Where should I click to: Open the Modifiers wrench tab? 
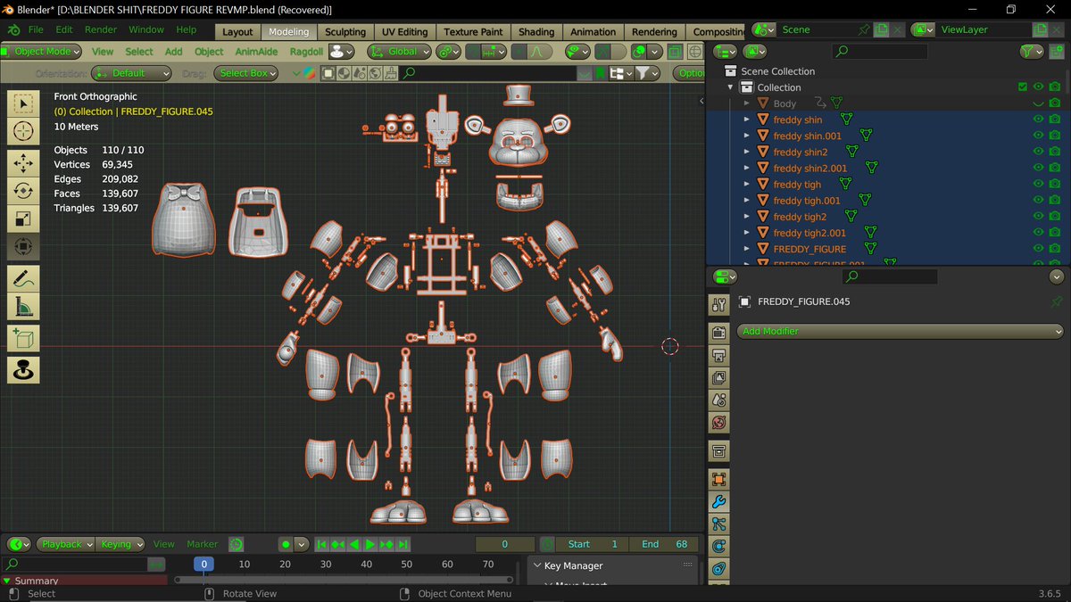coord(719,502)
